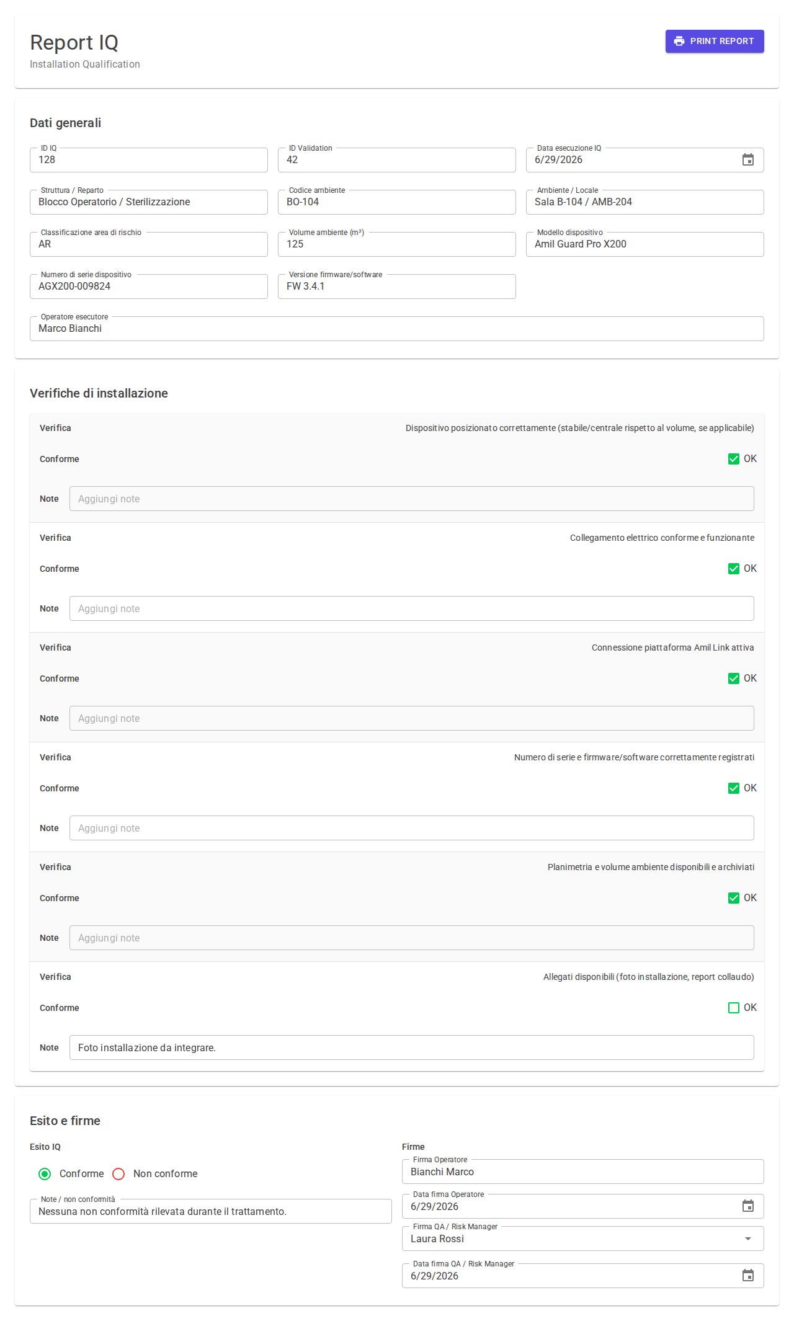Click the Volume ambiente field

click(x=397, y=244)
